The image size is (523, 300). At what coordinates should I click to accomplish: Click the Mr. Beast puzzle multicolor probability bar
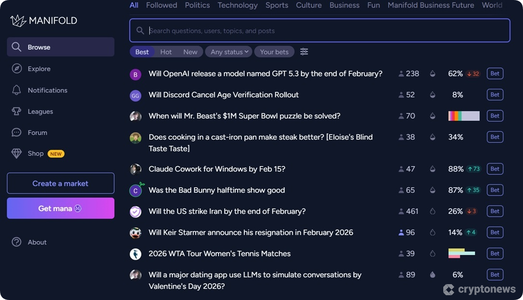463,116
